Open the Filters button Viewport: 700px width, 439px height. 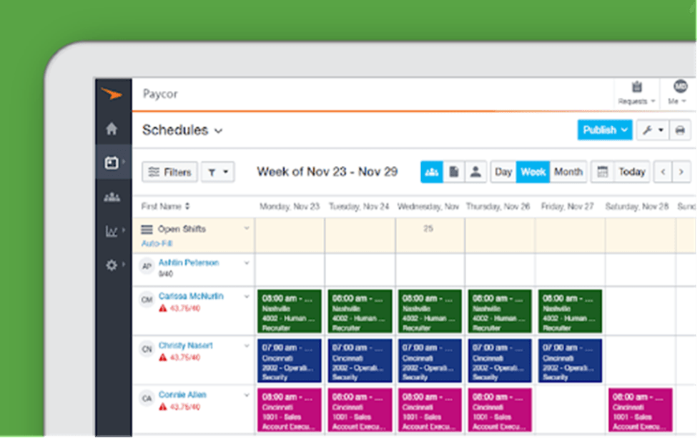coord(169,172)
